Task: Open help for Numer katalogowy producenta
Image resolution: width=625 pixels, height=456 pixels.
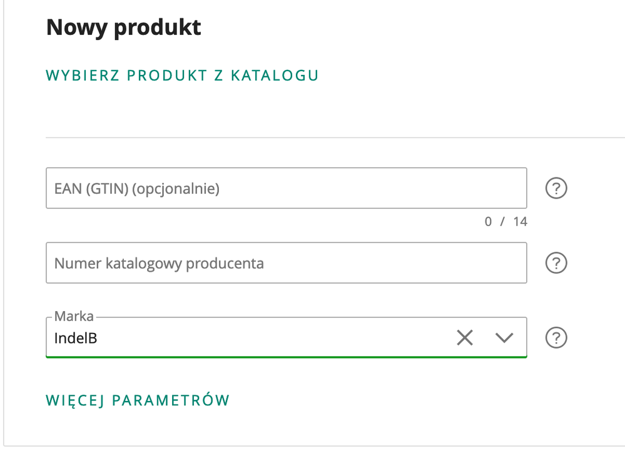Action: pyautogui.click(x=556, y=263)
